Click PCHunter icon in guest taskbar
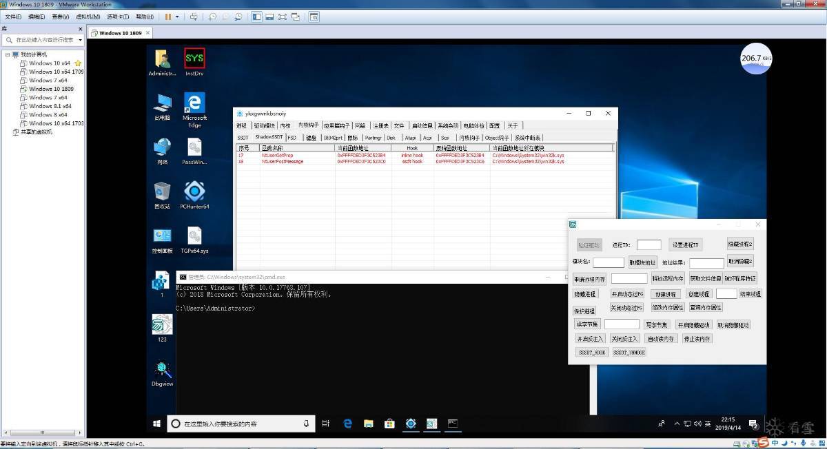 point(411,424)
